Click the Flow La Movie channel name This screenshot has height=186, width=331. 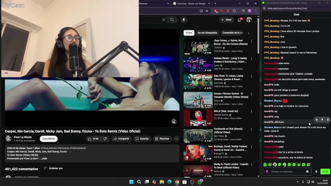(23, 137)
